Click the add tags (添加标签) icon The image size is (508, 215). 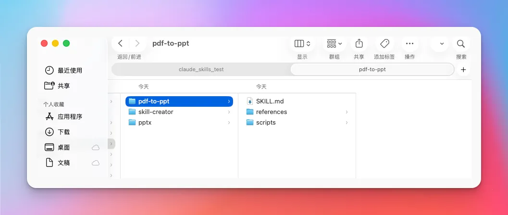384,44
